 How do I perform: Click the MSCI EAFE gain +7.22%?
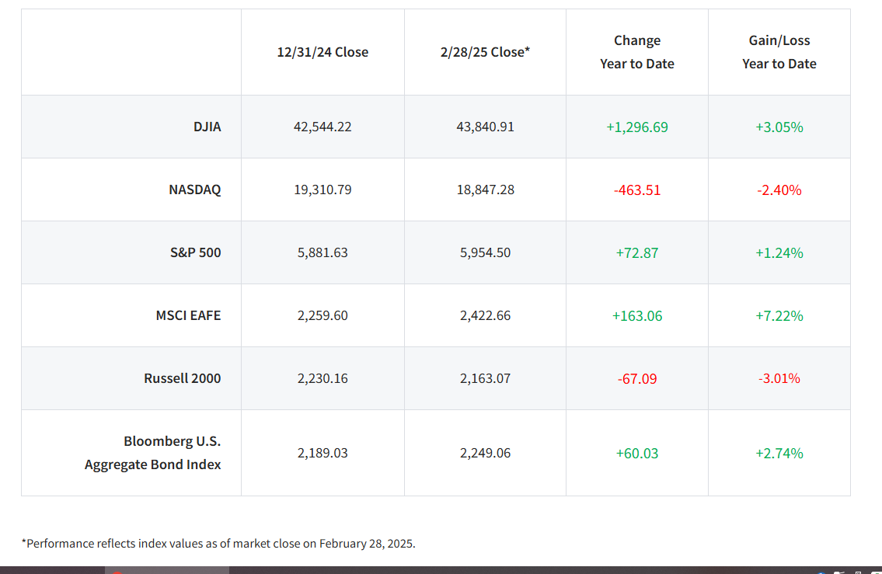[x=779, y=316]
